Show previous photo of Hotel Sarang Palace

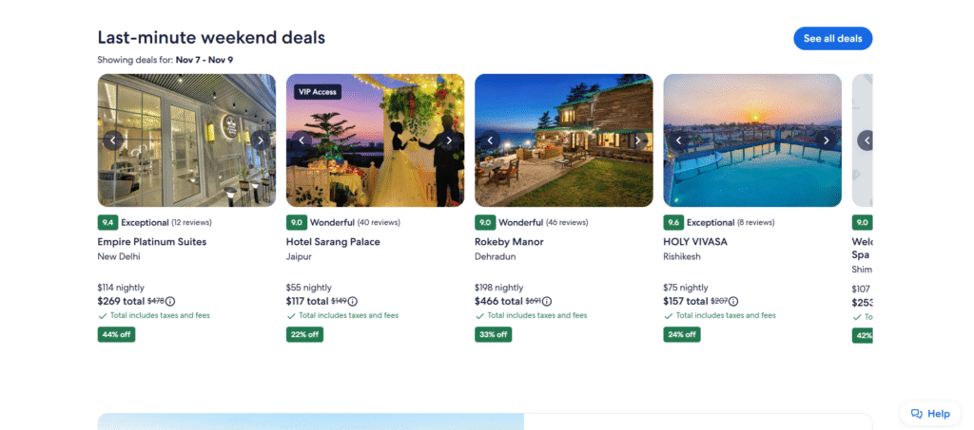coord(302,140)
